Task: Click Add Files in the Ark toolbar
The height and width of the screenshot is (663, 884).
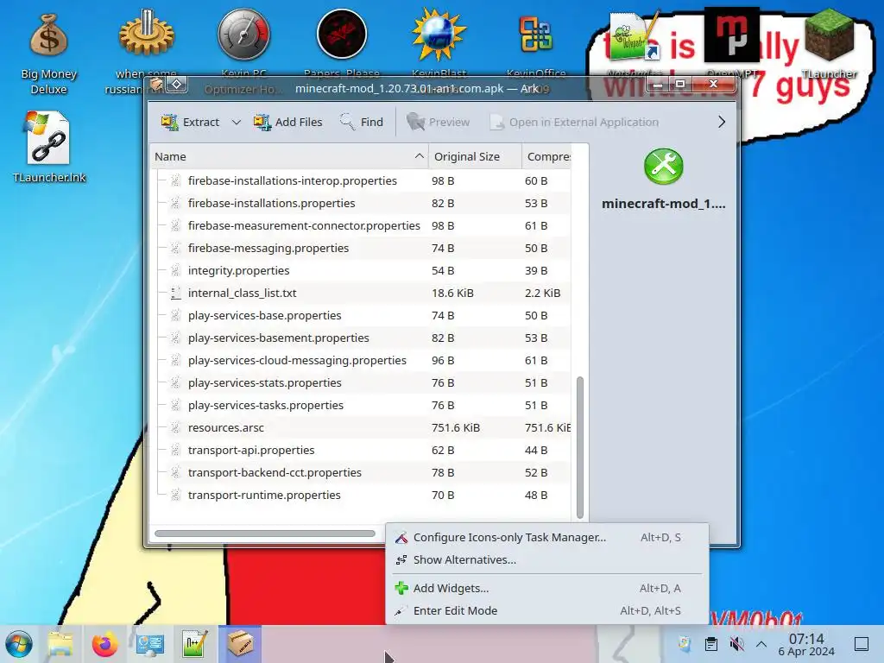Action: [287, 122]
